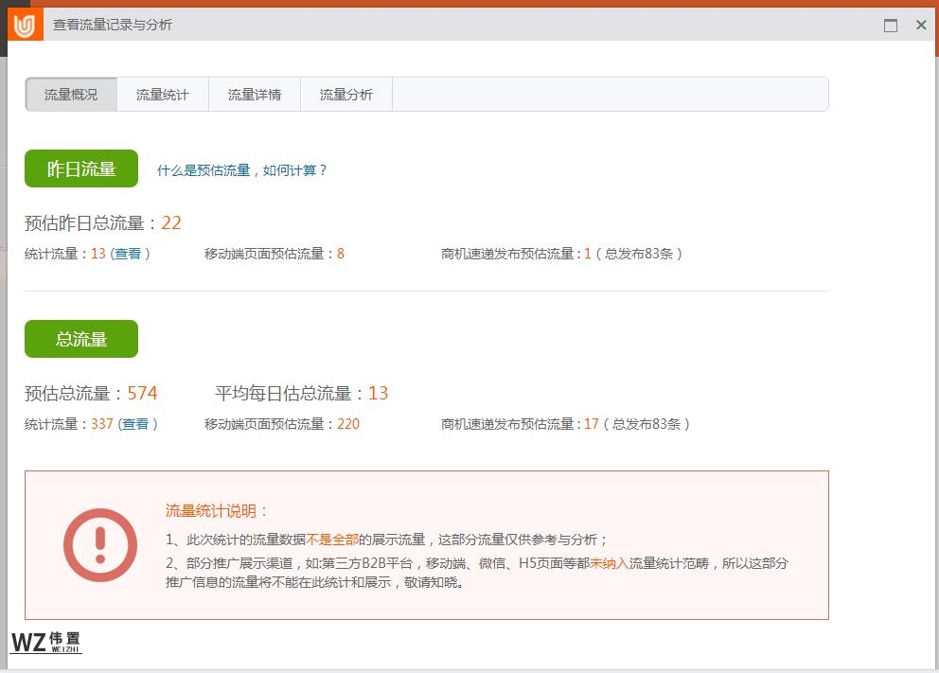Switch to the 流量概况 tab
Screen dimensions: 939x673
[71, 95]
